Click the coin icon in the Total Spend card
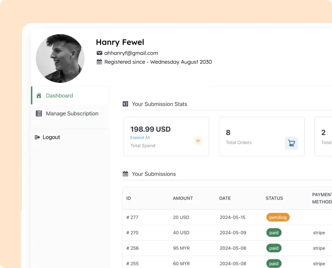Screen dimensions: 332x268 (x=198, y=141)
